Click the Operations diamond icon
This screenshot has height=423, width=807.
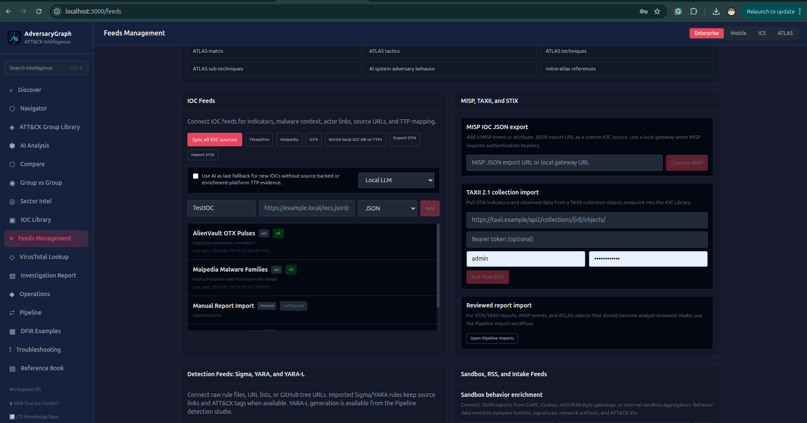point(12,294)
